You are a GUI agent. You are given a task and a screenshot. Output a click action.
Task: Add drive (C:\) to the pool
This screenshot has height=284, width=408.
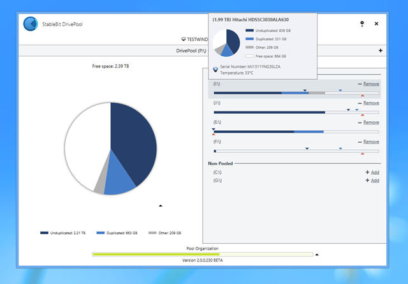click(375, 172)
